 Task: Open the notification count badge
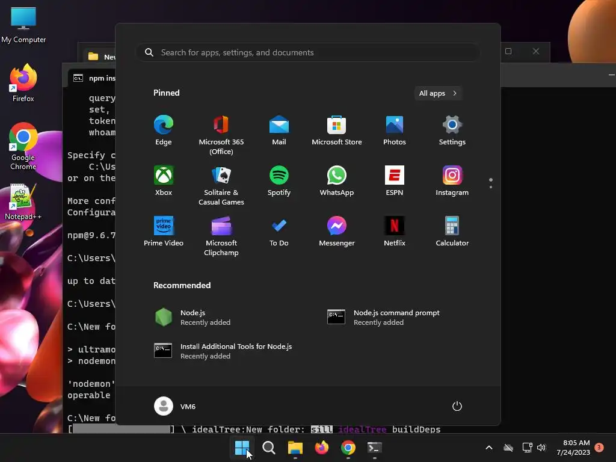click(599, 447)
